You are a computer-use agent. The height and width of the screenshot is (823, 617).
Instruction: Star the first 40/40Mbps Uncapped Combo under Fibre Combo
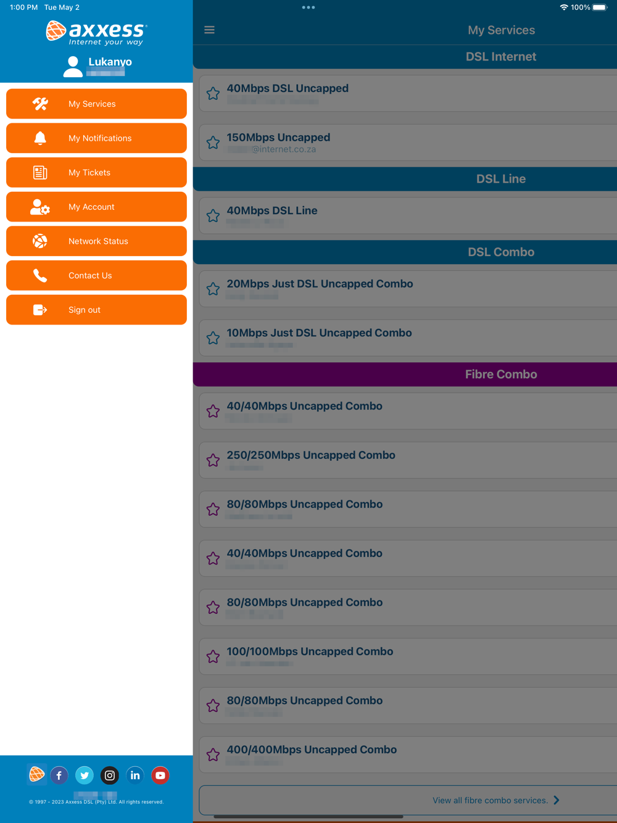click(x=213, y=411)
